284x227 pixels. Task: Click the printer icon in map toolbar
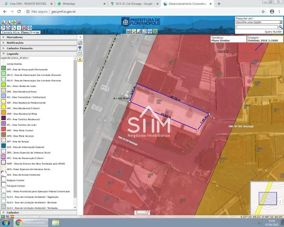pos(129,31)
